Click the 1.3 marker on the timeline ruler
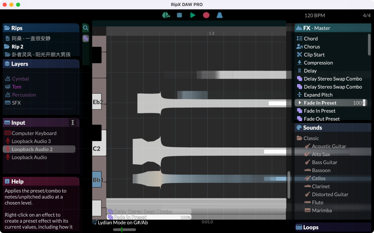Image resolution: width=374 pixels, height=233 pixels. pyautogui.click(x=211, y=33)
